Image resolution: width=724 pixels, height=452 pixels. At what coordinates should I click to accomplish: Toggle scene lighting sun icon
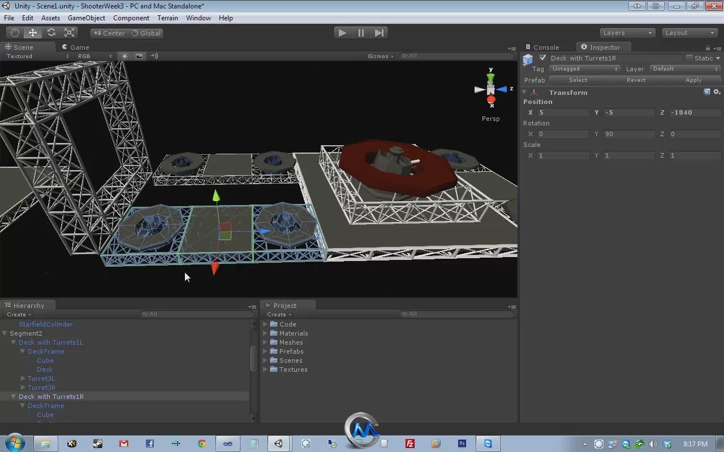[x=124, y=56]
